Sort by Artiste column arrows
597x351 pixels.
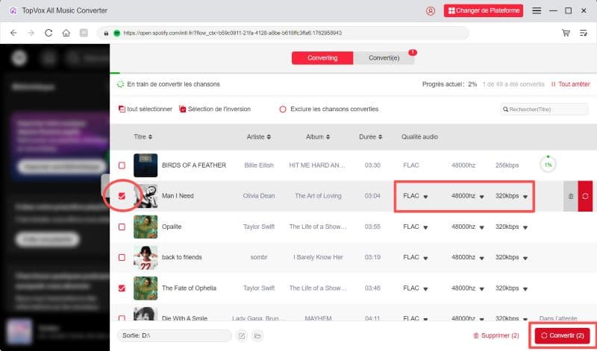click(269, 137)
